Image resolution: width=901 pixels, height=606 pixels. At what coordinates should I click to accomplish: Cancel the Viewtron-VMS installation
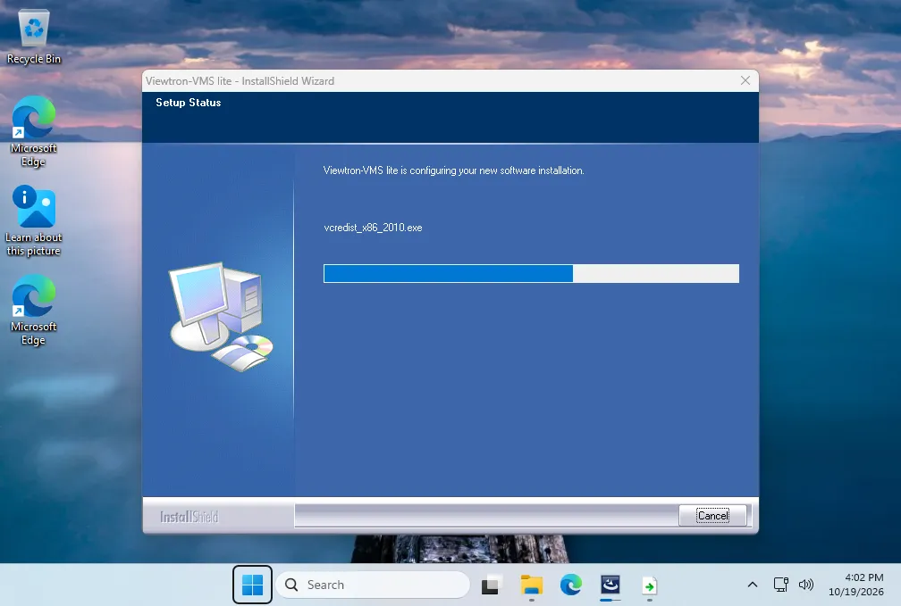point(712,515)
